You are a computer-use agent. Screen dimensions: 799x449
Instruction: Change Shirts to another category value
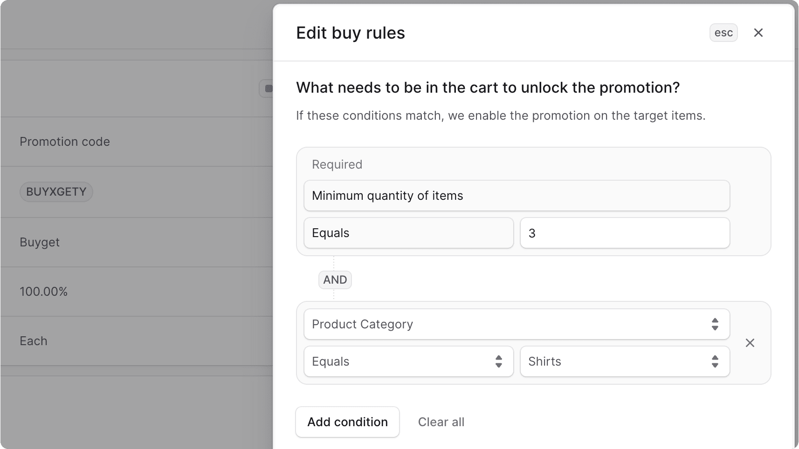tap(625, 361)
